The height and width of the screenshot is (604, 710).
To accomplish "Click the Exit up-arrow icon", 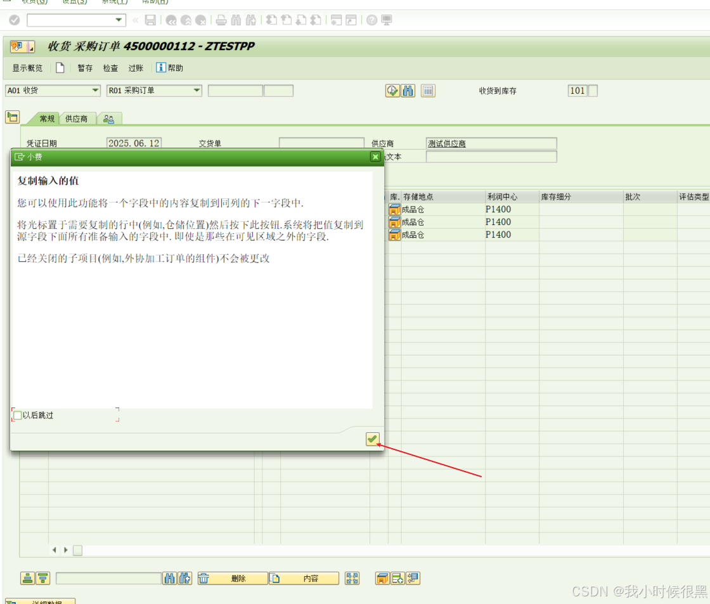I will pos(186,20).
